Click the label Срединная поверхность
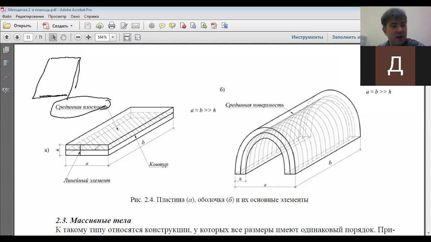 [x=255, y=105]
